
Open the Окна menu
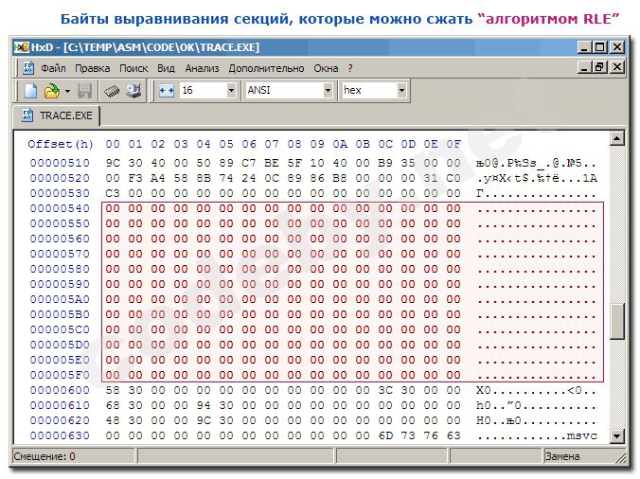point(326,68)
